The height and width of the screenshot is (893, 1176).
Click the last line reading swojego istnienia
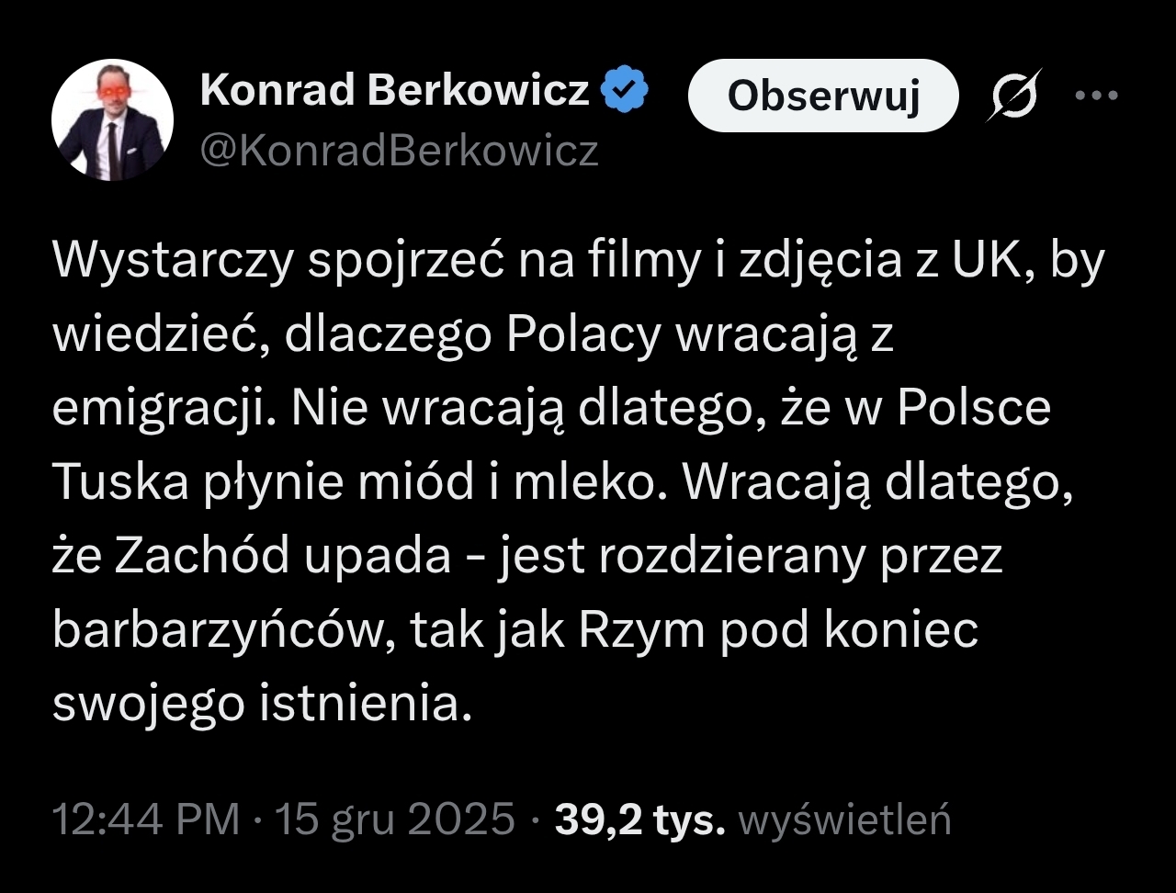tap(254, 703)
